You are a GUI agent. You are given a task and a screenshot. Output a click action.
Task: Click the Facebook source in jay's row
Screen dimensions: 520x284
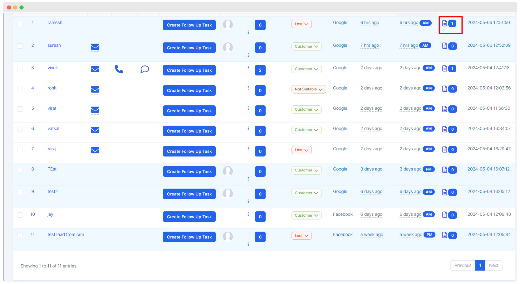pyautogui.click(x=343, y=214)
